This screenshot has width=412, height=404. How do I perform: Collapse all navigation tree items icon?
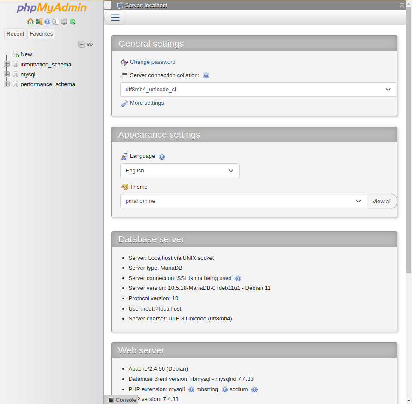81,44
